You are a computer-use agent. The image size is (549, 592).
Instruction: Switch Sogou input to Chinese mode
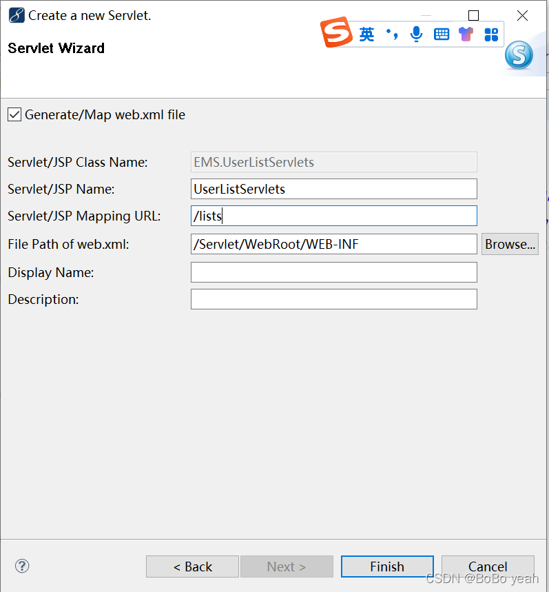366,33
